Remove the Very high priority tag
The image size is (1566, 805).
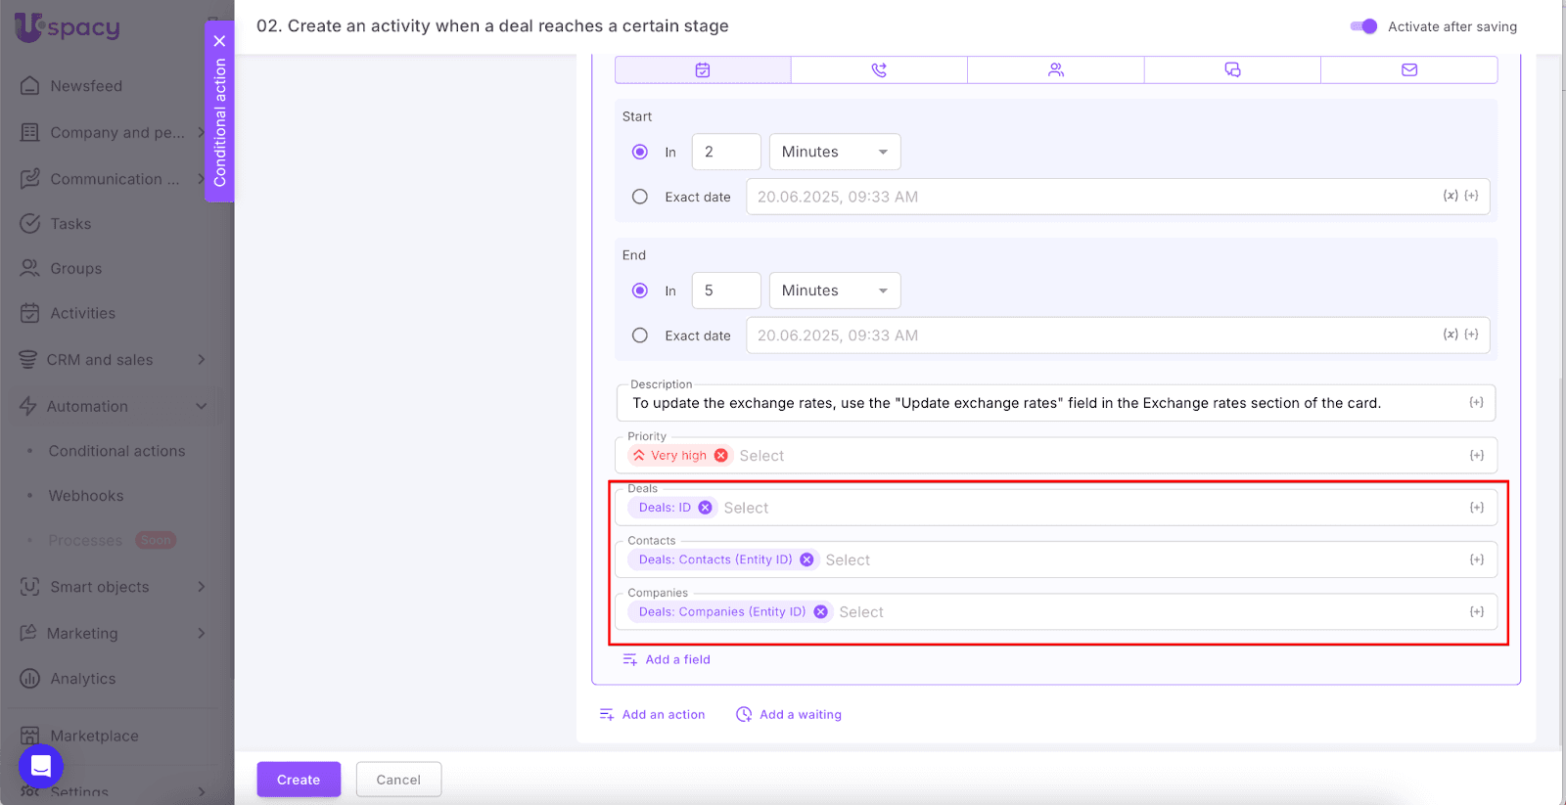click(x=721, y=456)
